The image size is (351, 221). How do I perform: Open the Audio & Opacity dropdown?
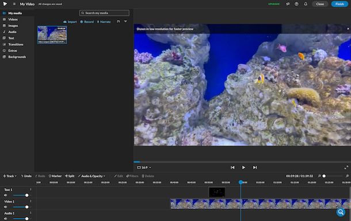(91, 176)
